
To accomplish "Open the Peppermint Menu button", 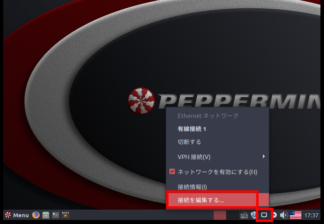I will pos(17,215).
